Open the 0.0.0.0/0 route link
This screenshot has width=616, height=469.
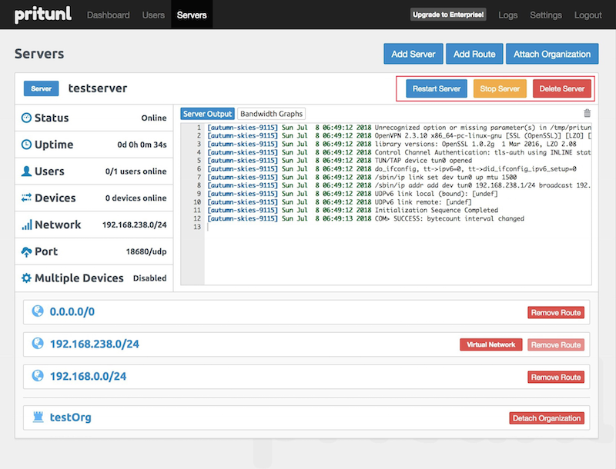pyautogui.click(x=72, y=311)
